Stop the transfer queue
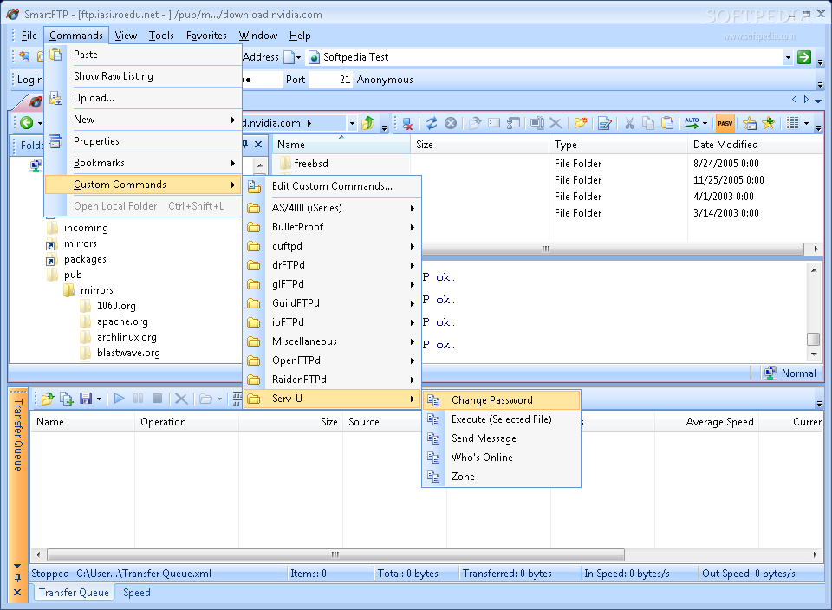Screen dimensions: 832x610 pos(157,399)
